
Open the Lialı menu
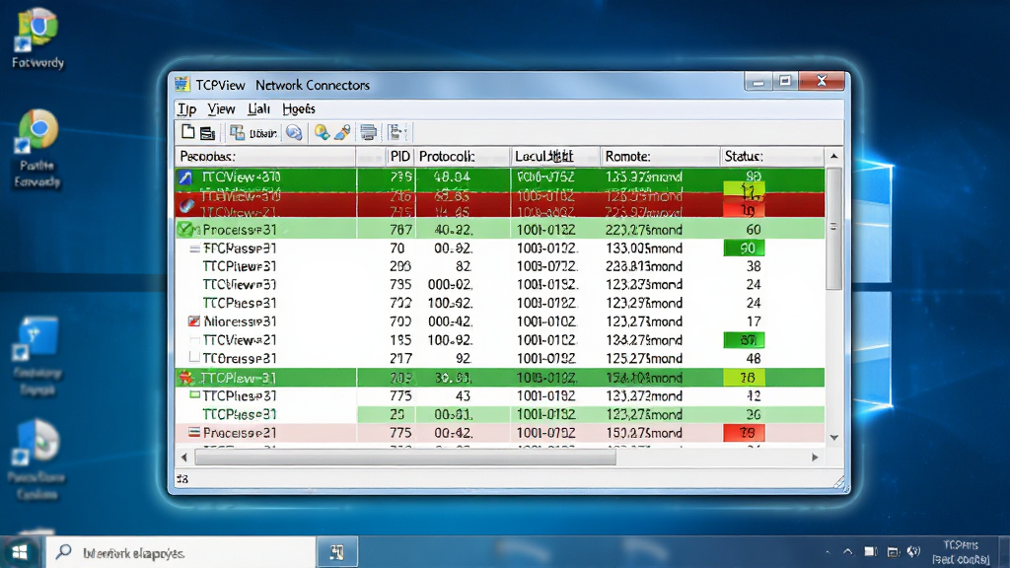point(258,108)
